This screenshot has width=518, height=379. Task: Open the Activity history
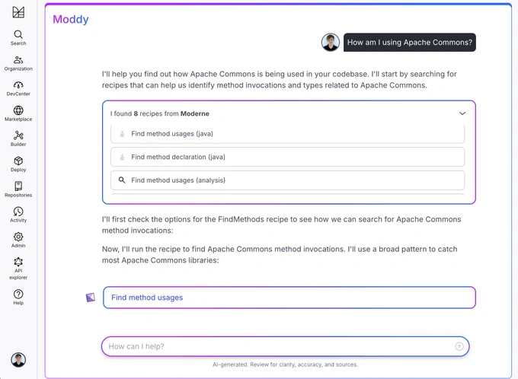[x=18, y=215]
